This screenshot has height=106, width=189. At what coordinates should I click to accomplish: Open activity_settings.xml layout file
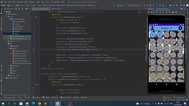pyautogui.click(x=20, y=61)
